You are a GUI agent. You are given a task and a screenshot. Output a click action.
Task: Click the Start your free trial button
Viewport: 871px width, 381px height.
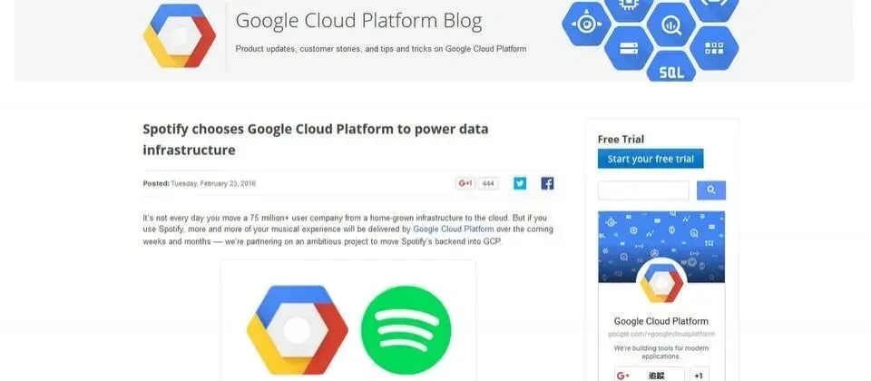pos(651,159)
